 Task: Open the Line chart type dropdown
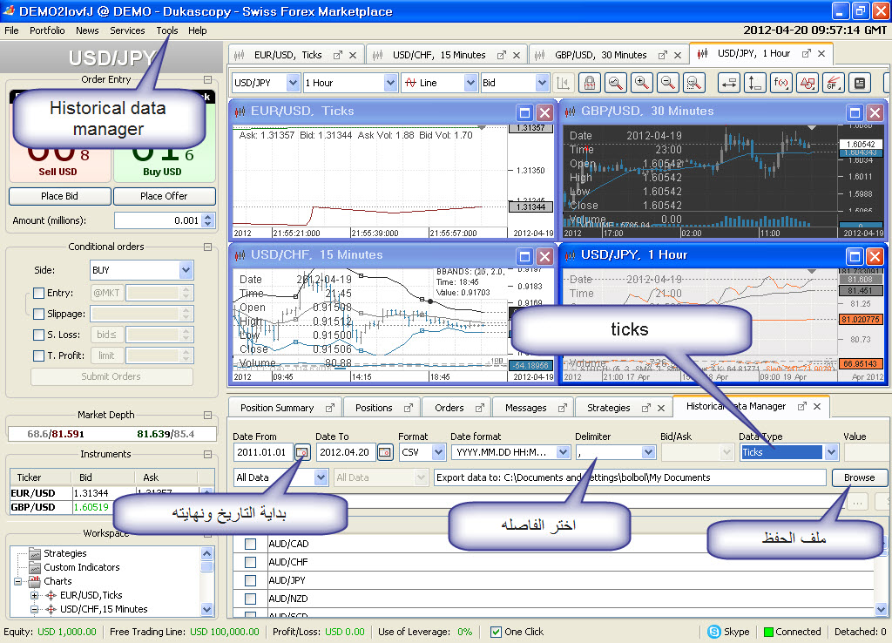(x=470, y=83)
